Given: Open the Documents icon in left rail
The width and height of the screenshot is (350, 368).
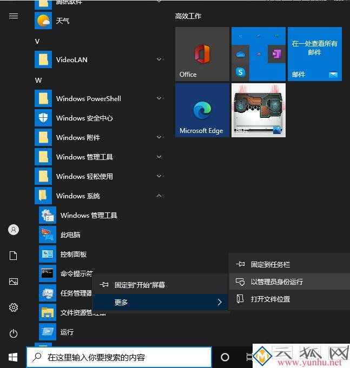Looking at the screenshot, I should [14, 256].
